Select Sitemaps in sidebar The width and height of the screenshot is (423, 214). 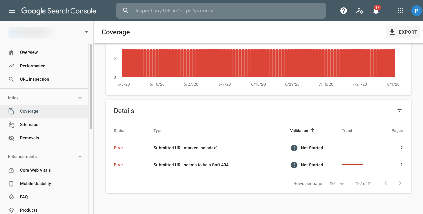click(x=44, y=125)
